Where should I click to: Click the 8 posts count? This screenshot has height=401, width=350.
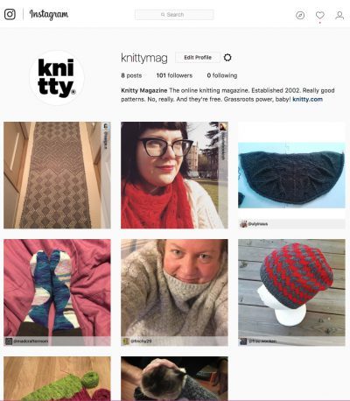click(131, 75)
